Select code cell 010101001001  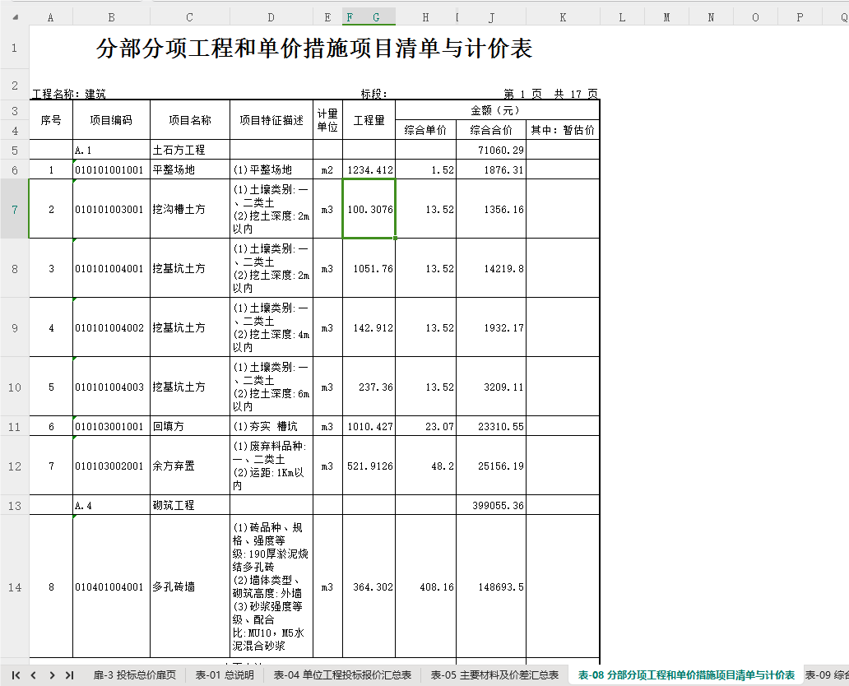click(112, 169)
